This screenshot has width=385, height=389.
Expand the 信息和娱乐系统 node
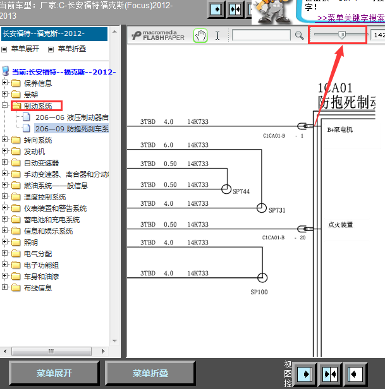click(4, 230)
